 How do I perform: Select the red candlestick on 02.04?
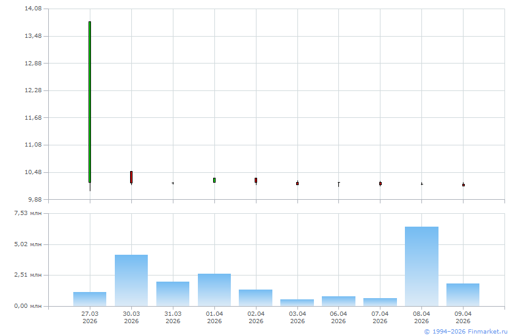(x=256, y=180)
